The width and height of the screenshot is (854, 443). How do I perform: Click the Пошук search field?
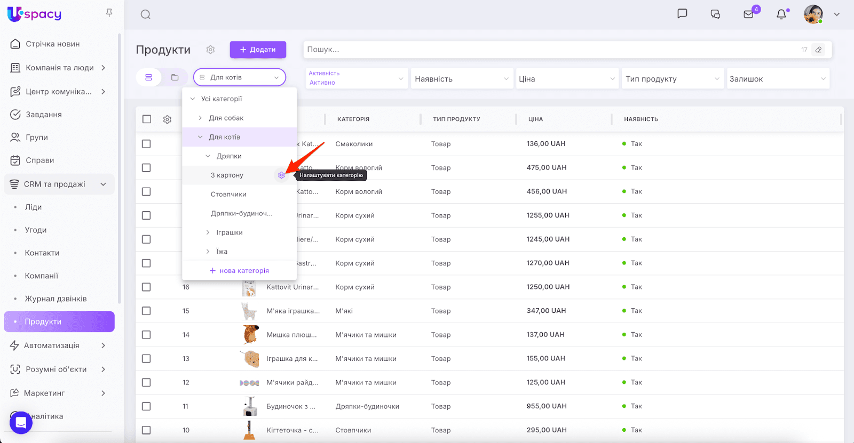[550, 50]
